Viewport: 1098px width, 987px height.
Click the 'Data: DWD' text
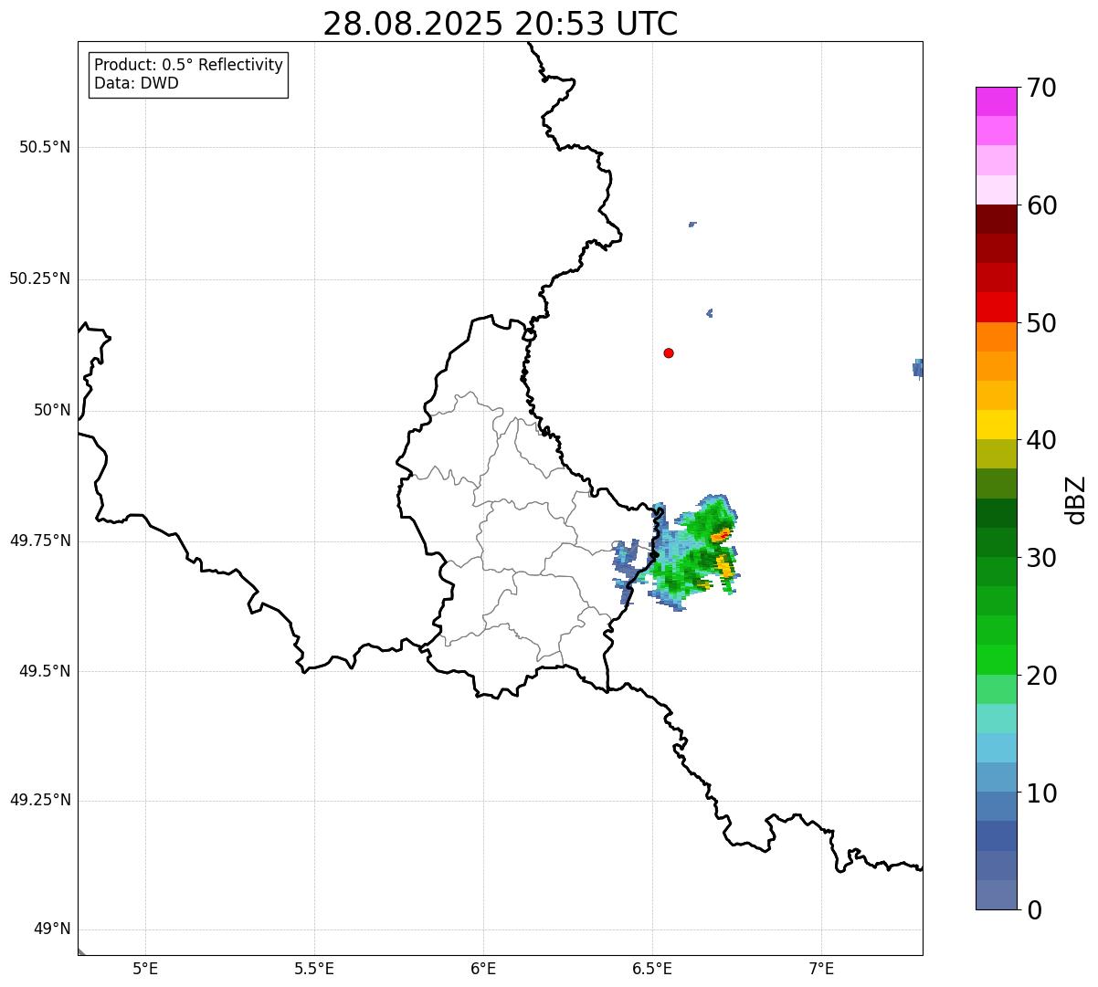(136, 83)
